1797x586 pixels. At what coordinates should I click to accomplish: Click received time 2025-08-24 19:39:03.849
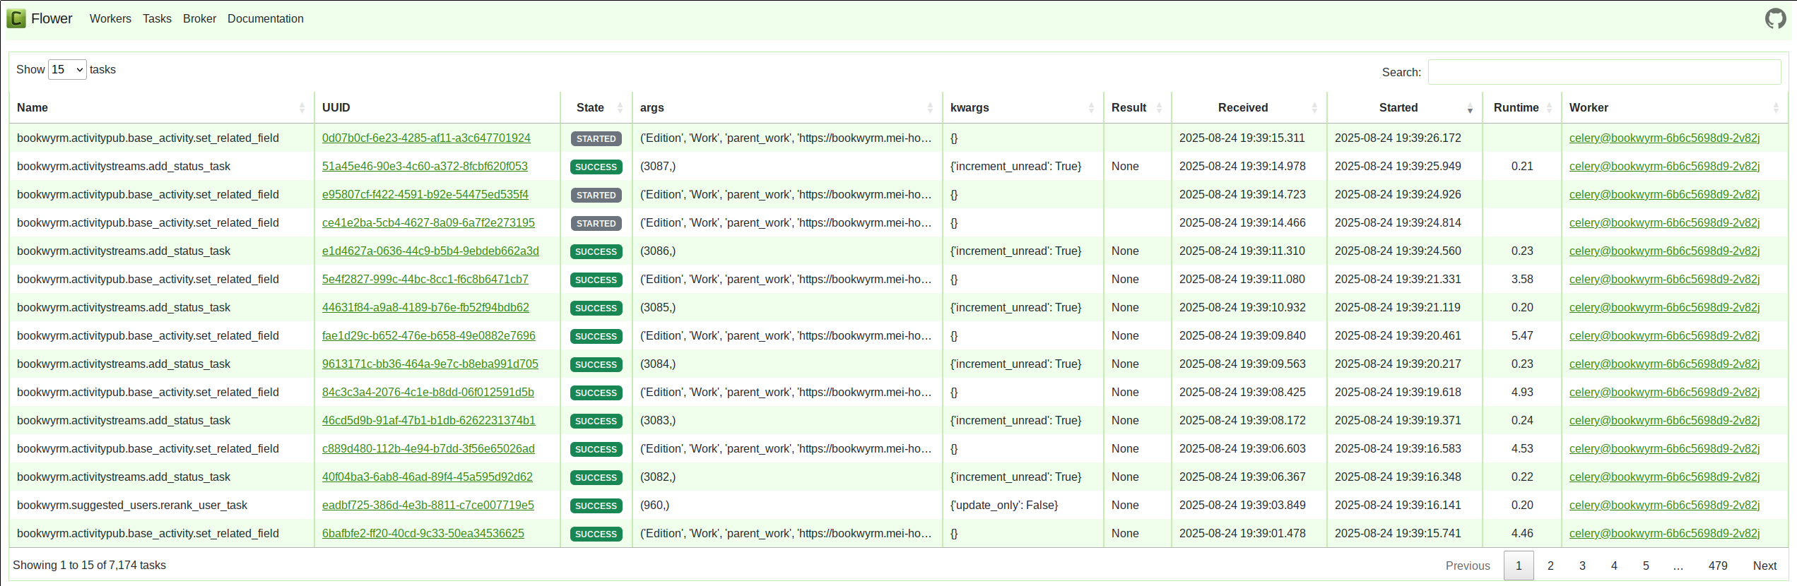[1242, 505]
